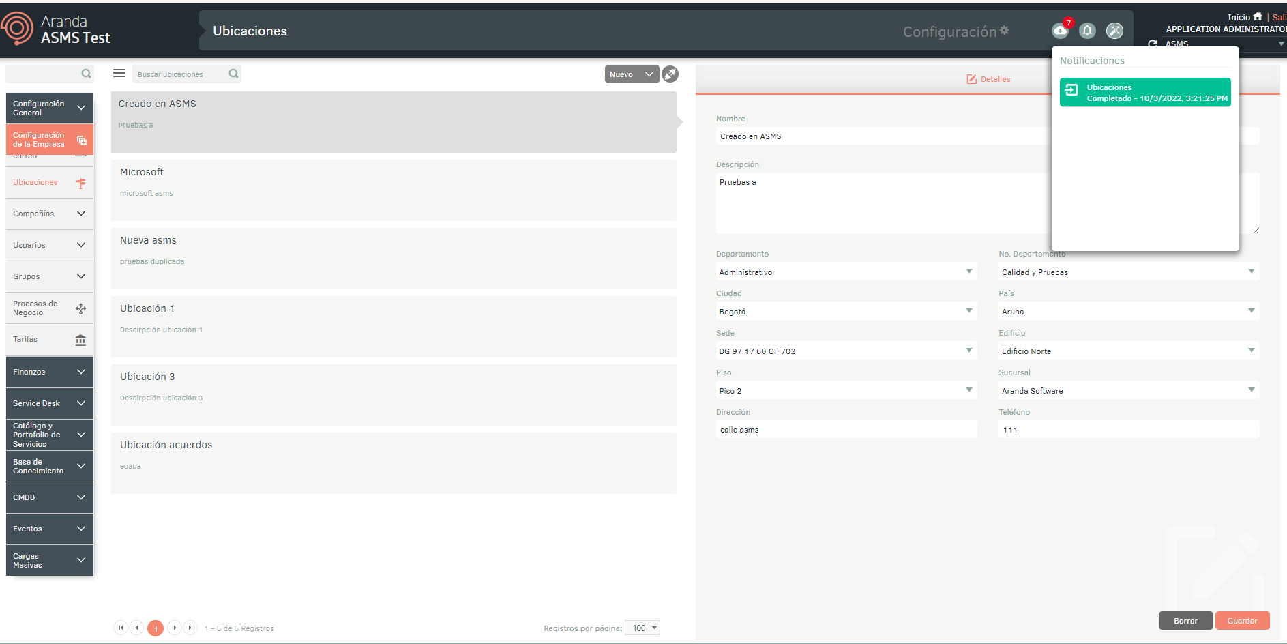Viewport: 1287px width, 644px height.
Task: Select page 1 in pagination
Action: [x=156, y=628]
